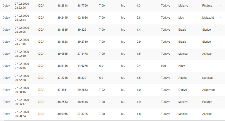Click the Iran country cell
Image resolution: width=225 pixels, height=121 pixels.
tap(163, 66)
